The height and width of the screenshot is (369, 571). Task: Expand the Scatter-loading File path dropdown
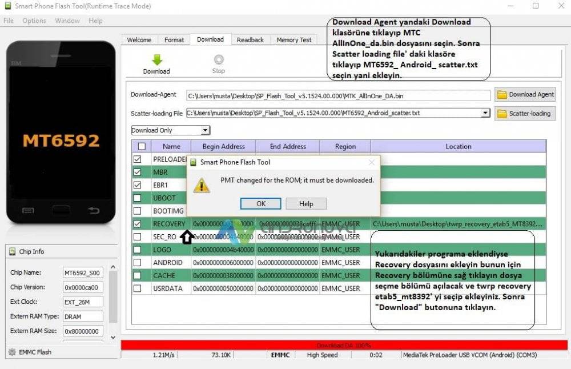click(485, 113)
